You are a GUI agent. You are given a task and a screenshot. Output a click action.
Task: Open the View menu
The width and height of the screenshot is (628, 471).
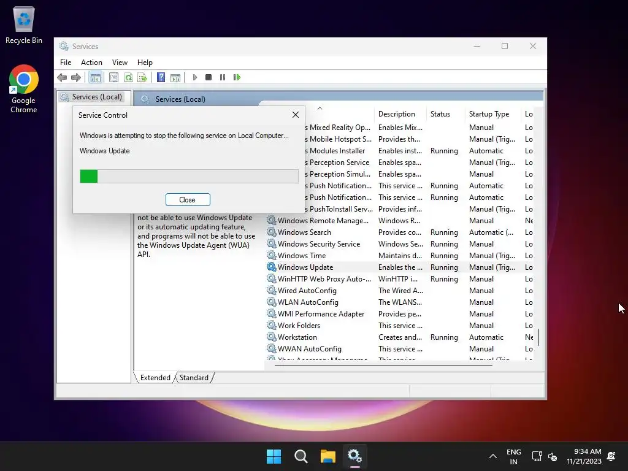point(120,63)
